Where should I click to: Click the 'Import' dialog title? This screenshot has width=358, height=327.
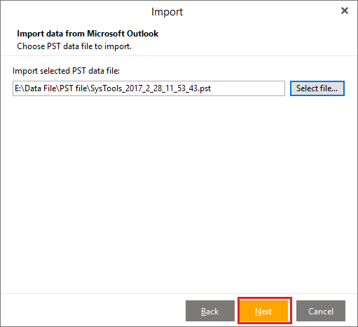point(167,12)
